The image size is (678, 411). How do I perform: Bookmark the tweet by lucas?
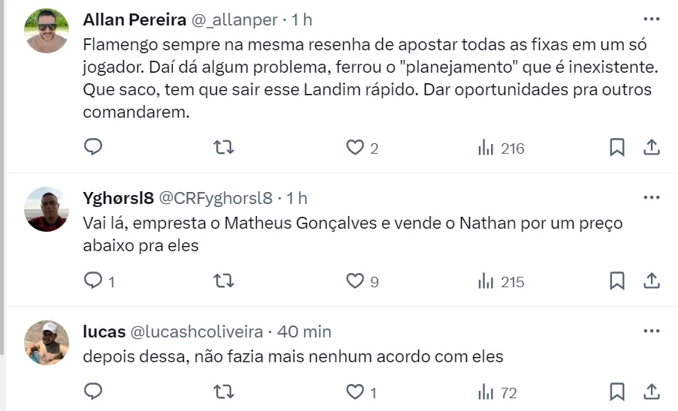pos(616,391)
